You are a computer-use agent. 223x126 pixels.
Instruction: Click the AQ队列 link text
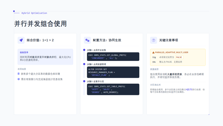(189, 90)
